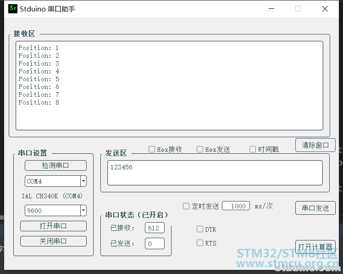Image resolution: width=343 pixels, height=274 pixels.
Task: Click the 打开计算器 open calculator button
Action: (x=315, y=247)
